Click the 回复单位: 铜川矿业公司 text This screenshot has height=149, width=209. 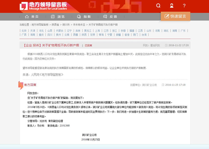pyautogui.click(x=144, y=85)
